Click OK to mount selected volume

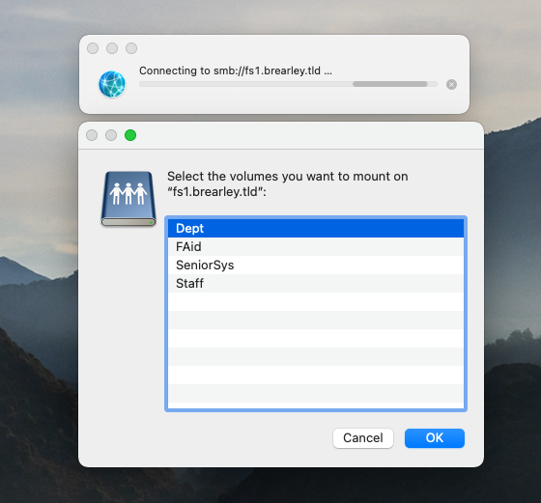tap(435, 438)
